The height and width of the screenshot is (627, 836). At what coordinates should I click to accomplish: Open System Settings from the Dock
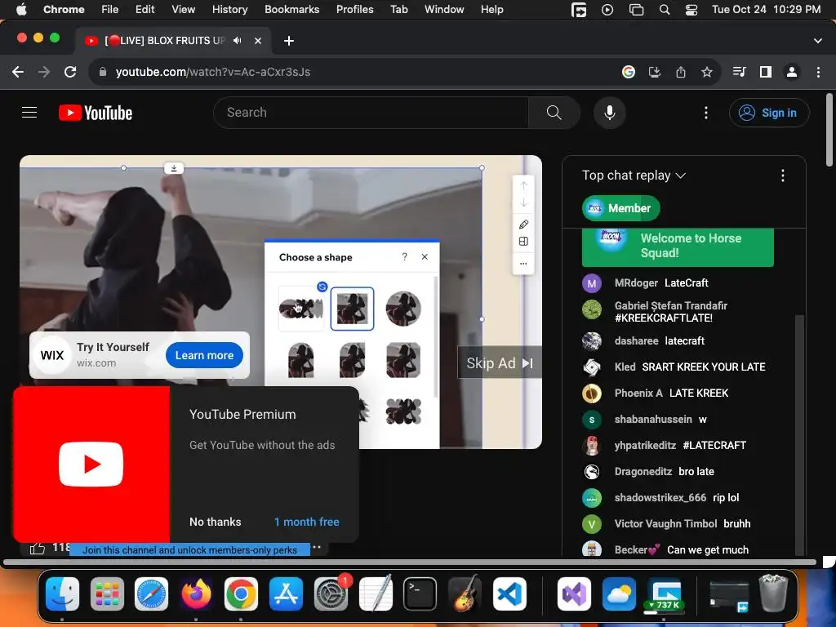pos(331,594)
